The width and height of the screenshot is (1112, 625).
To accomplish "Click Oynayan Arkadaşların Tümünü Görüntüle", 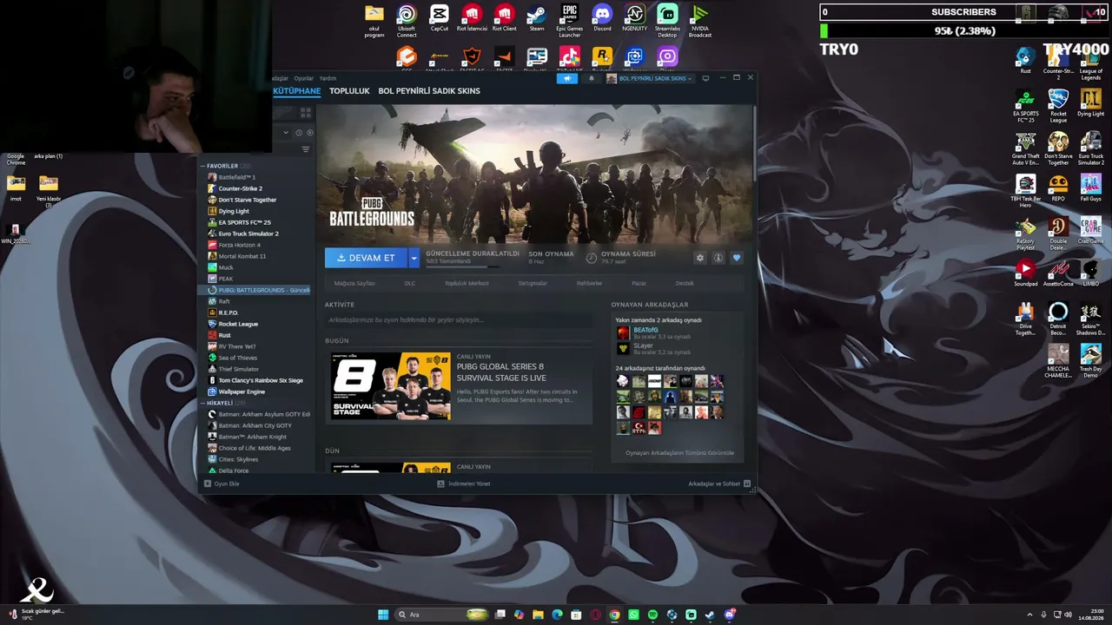I will click(x=679, y=453).
